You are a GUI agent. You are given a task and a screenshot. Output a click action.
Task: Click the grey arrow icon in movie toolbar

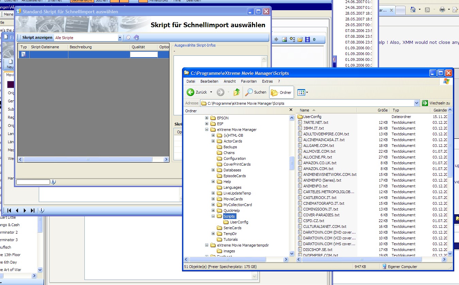(276, 39)
